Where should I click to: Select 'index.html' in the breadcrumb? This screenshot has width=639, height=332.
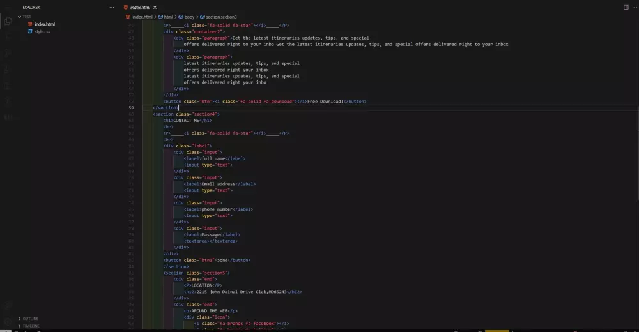pos(142,17)
